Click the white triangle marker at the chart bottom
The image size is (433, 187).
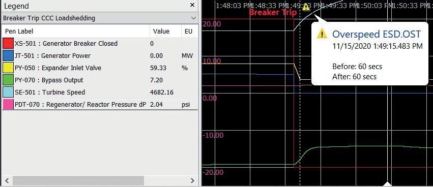pos(388,183)
